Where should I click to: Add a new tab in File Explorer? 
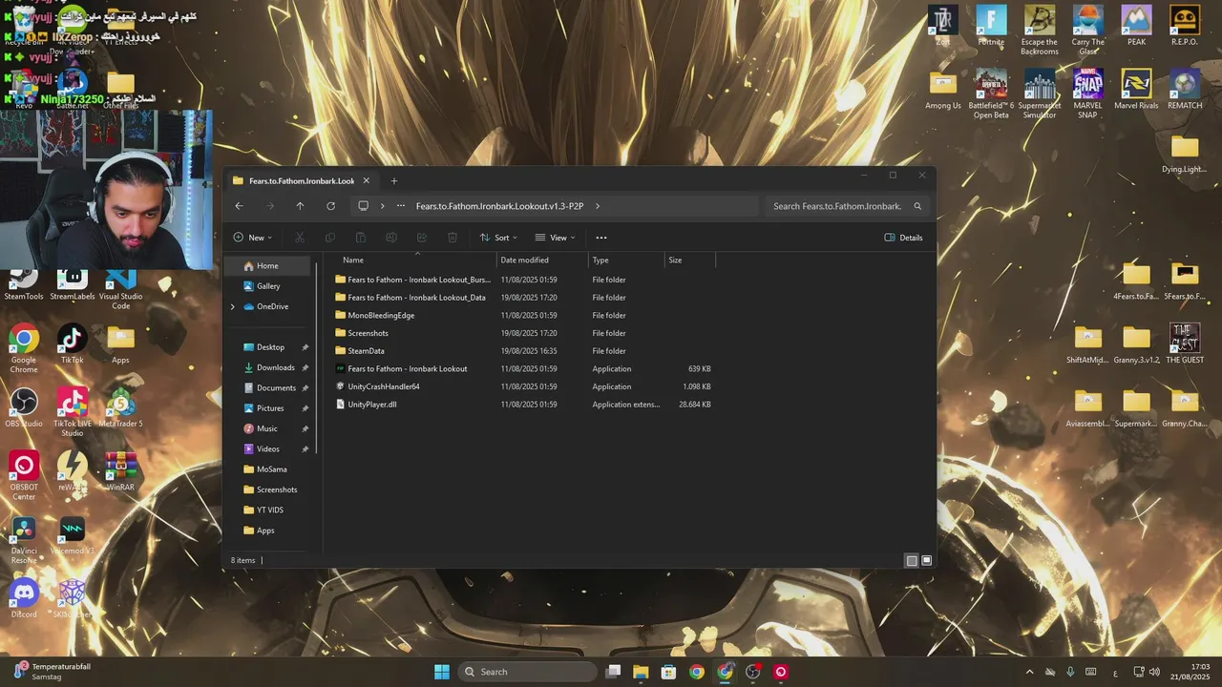click(x=393, y=181)
